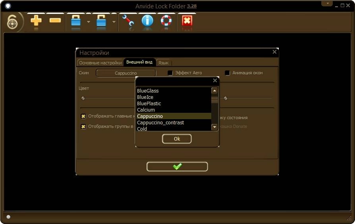355x224 pixels.
Task: Remove a folder with the minus icon
Action: click(x=55, y=21)
